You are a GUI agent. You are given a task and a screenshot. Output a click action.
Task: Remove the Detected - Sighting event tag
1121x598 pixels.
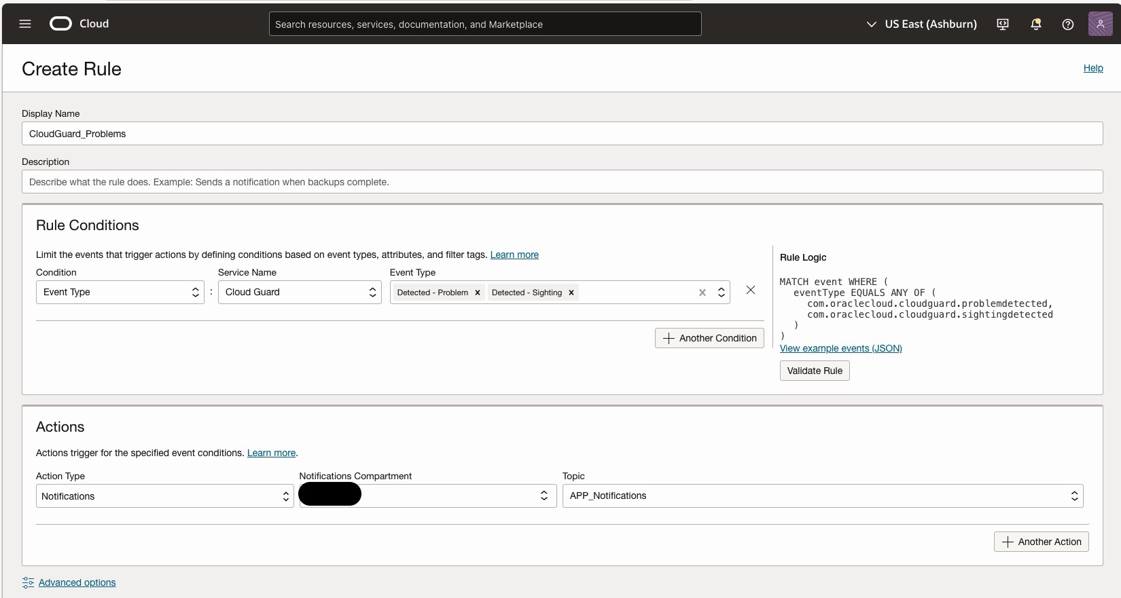pos(571,293)
